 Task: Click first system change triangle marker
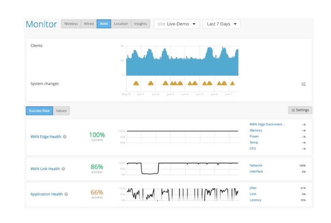point(136,83)
